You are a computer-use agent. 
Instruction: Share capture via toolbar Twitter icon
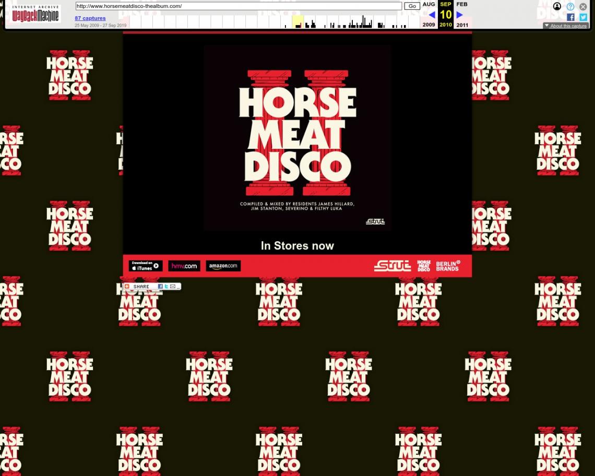click(x=583, y=17)
